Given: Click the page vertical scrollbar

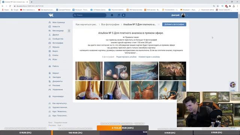Looking at the screenshot, I should (239, 71).
